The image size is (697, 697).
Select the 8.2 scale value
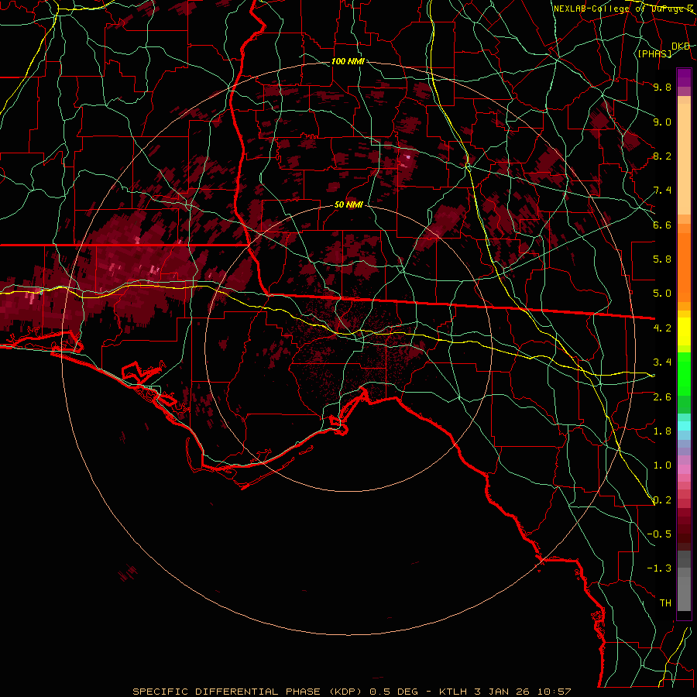(662, 156)
